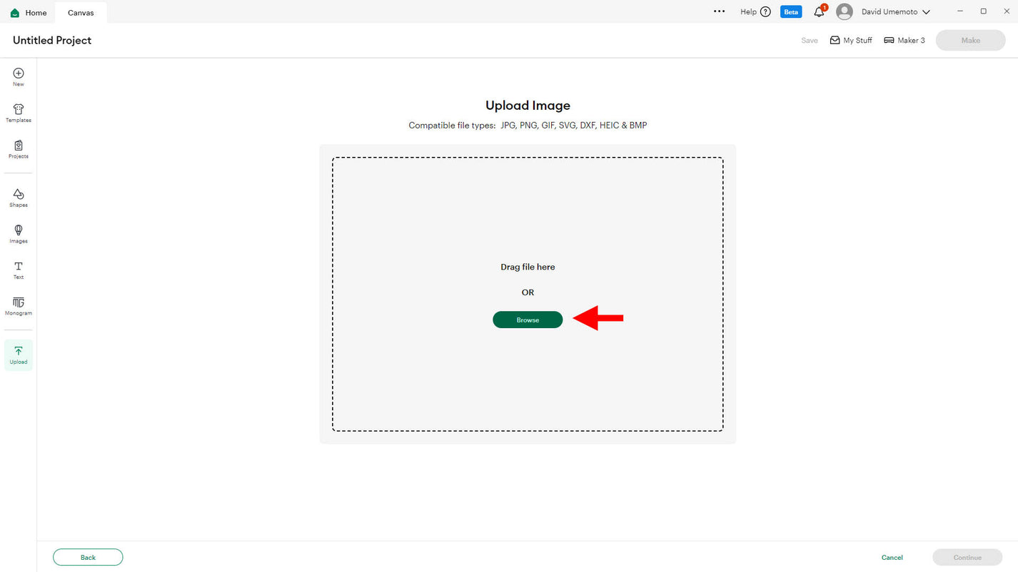
Task: Switch to the Canvas tab
Action: [x=81, y=13]
